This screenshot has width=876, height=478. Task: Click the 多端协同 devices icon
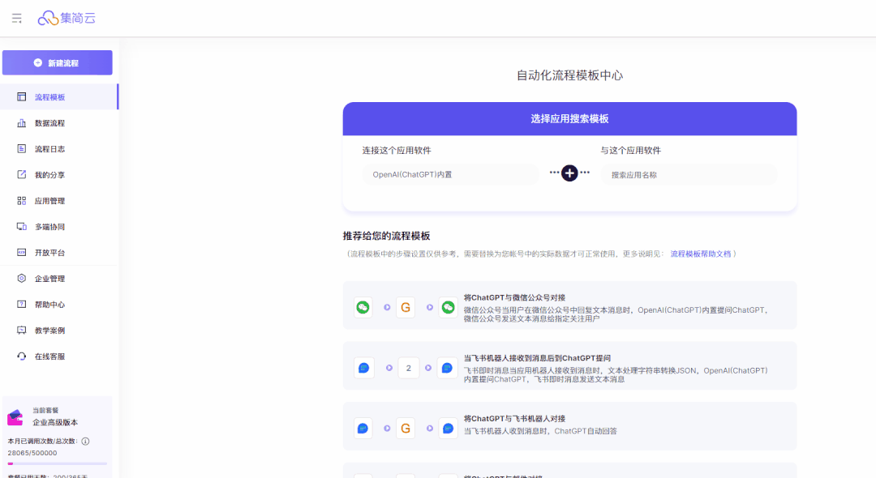[x=21, y=227]
